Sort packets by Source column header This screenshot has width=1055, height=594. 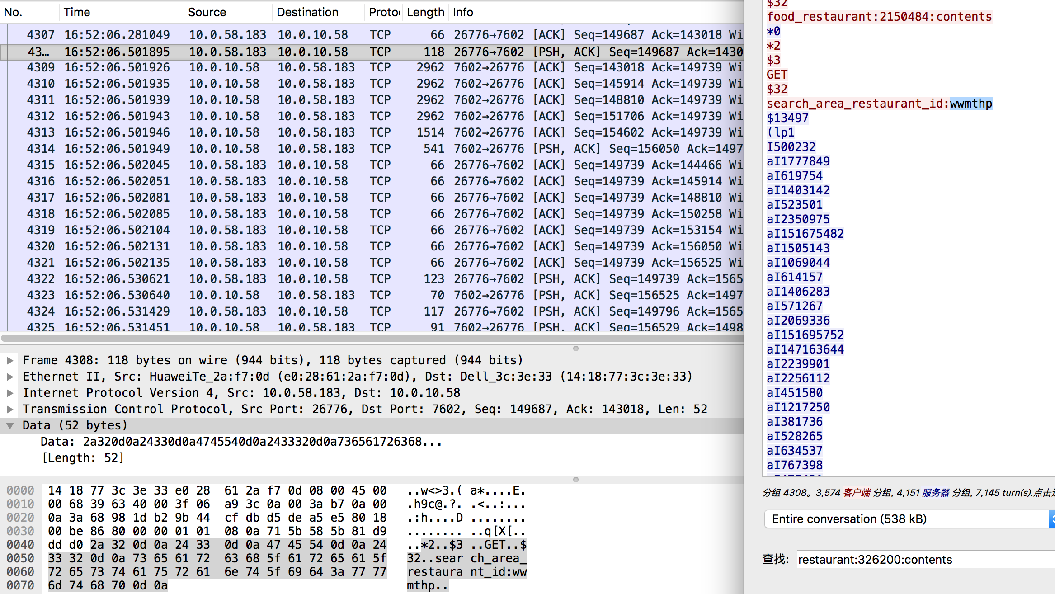point(207,12)
